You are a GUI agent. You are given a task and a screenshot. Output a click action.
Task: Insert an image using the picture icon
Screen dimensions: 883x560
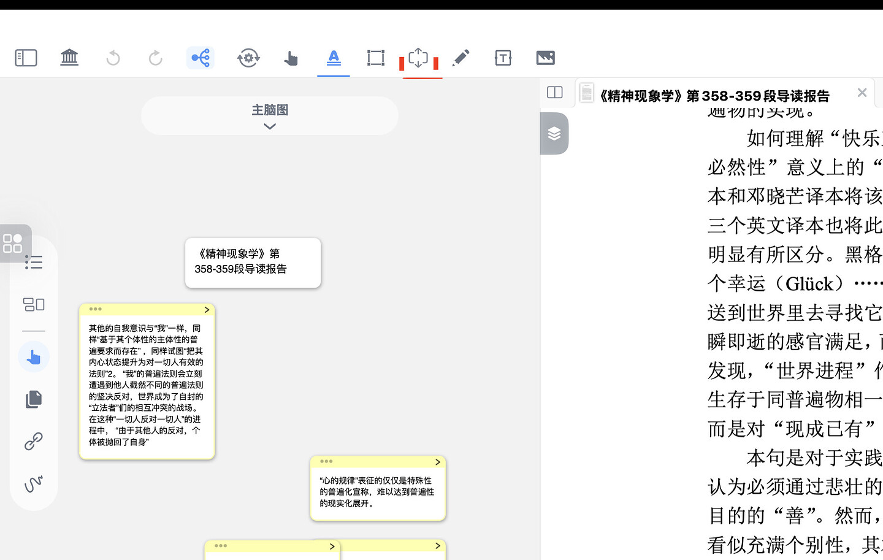546,58
